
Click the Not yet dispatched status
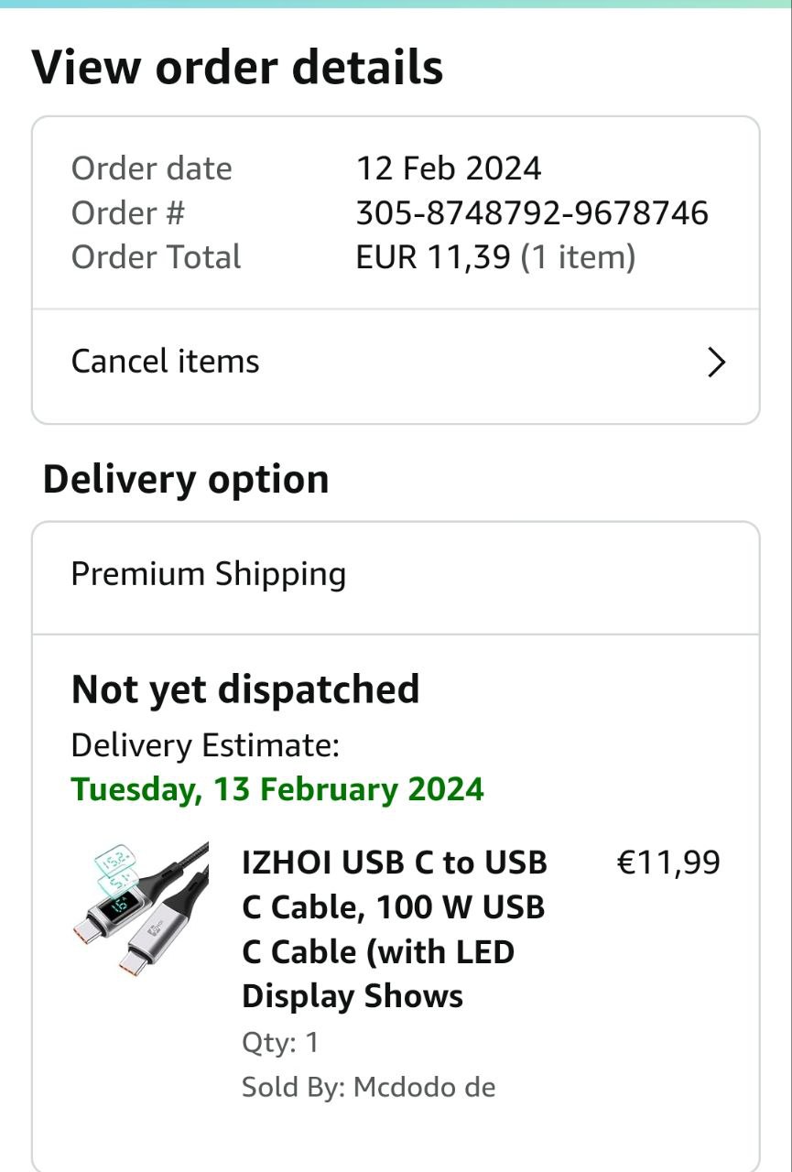point(245,689)
